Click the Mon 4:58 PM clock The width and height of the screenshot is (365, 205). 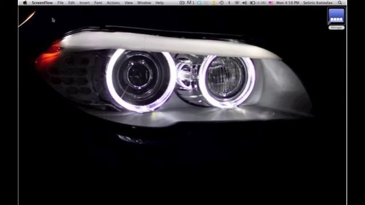coord(287,3)
